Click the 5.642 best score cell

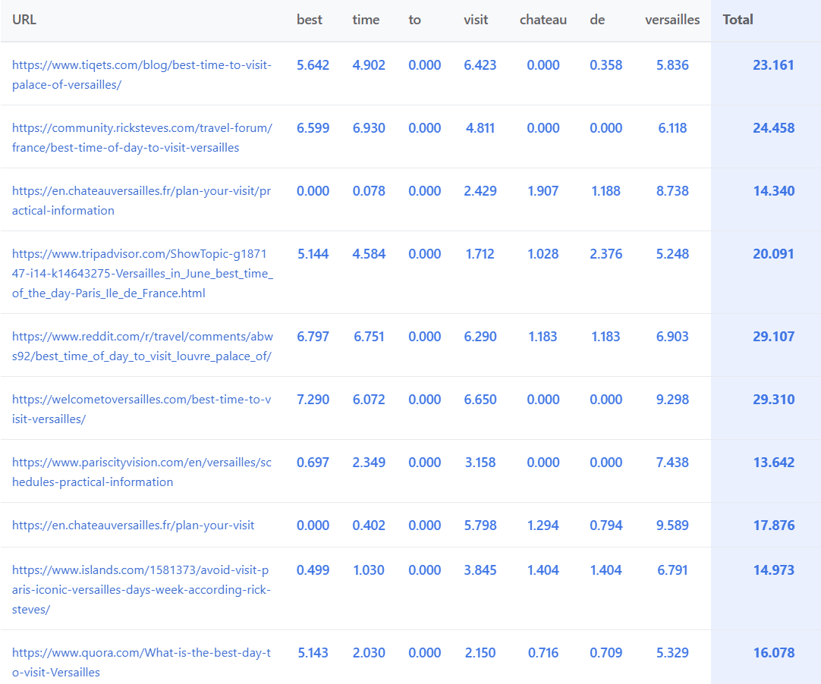click(x=313, y=65)
